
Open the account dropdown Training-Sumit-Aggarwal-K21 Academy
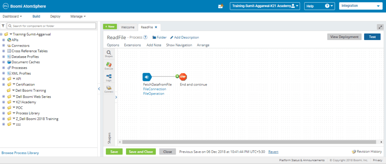click(x=265, y=6)
